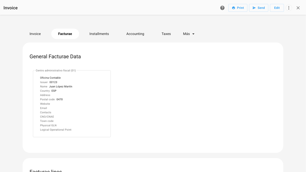Viewport: 306px width, 172px height.
Task: Open the Installments tab
Action: coord(99,34)
